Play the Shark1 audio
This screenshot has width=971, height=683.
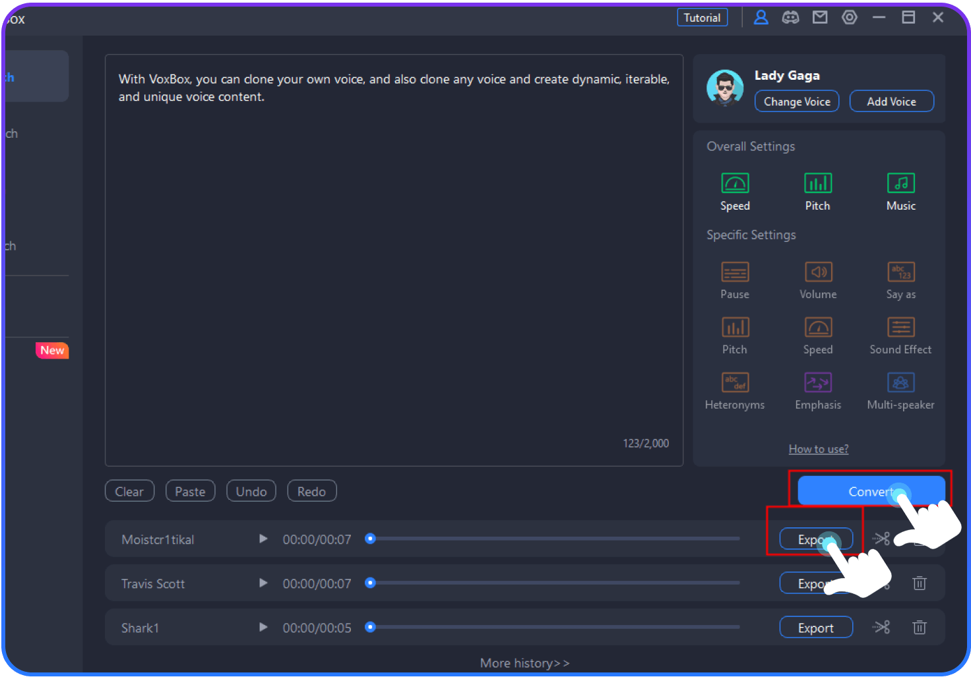(x=263, y=627)
